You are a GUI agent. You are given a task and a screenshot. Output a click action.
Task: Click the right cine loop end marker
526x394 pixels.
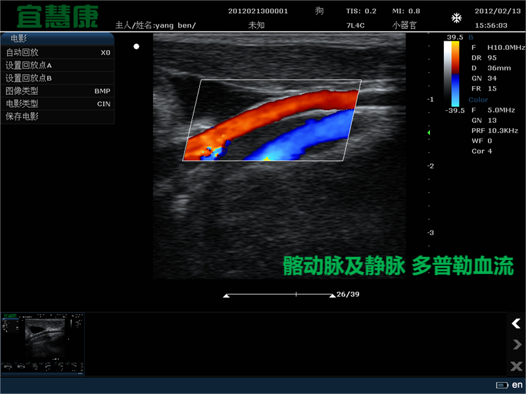pos(332,296)
